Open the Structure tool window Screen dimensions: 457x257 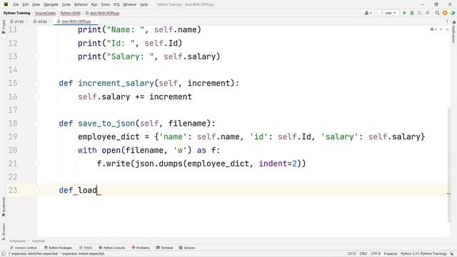pos(3,231)
